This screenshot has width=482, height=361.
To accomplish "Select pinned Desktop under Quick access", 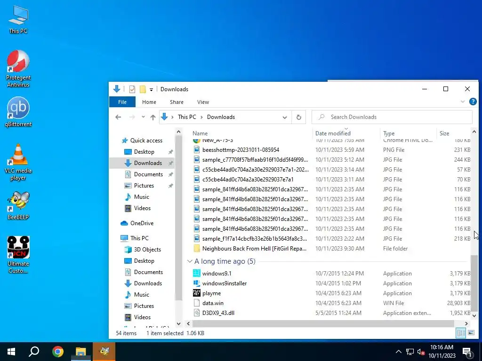I will point(144,152).
